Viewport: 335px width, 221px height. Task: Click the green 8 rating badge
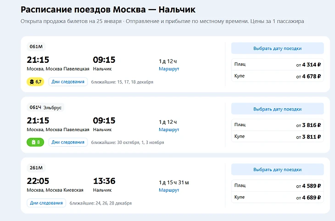[x=35, y=142]
